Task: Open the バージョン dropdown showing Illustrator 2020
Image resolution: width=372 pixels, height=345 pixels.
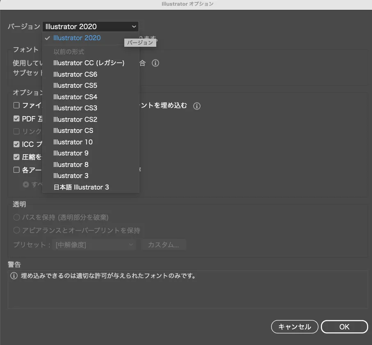Action: point(90,27)
